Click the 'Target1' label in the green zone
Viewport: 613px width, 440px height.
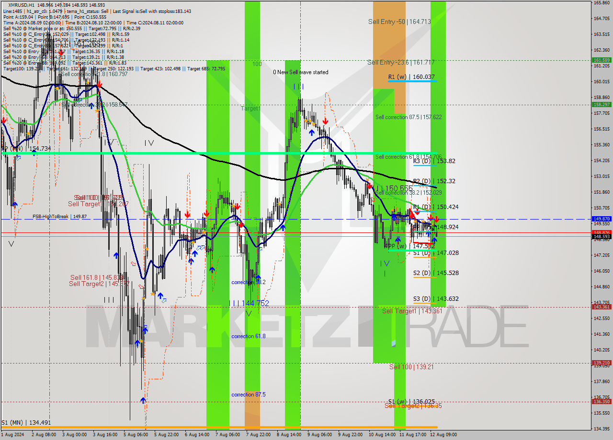coord(251,109)
